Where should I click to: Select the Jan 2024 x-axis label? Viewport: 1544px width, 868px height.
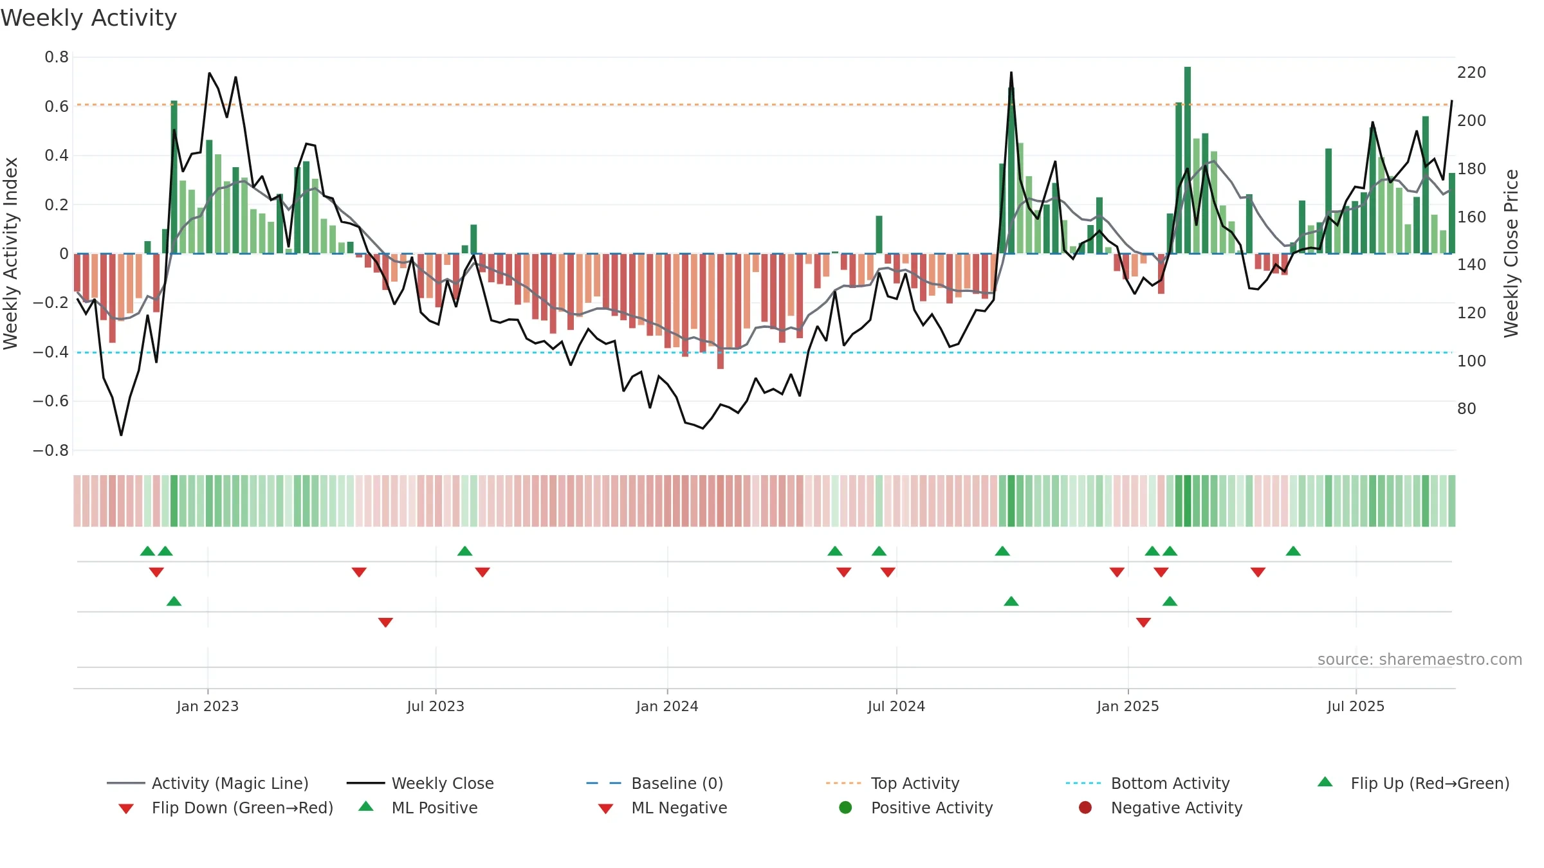click(667, 706)
